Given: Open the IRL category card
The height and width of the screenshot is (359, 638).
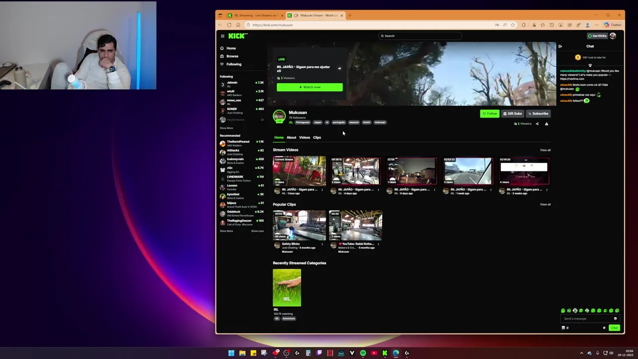Looking at the screenshot, I should 287,288.
